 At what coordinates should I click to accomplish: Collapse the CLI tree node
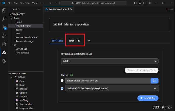click(12, 45)
